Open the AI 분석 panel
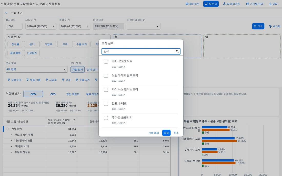Screen dimensions: 282x176 (211, 4)
